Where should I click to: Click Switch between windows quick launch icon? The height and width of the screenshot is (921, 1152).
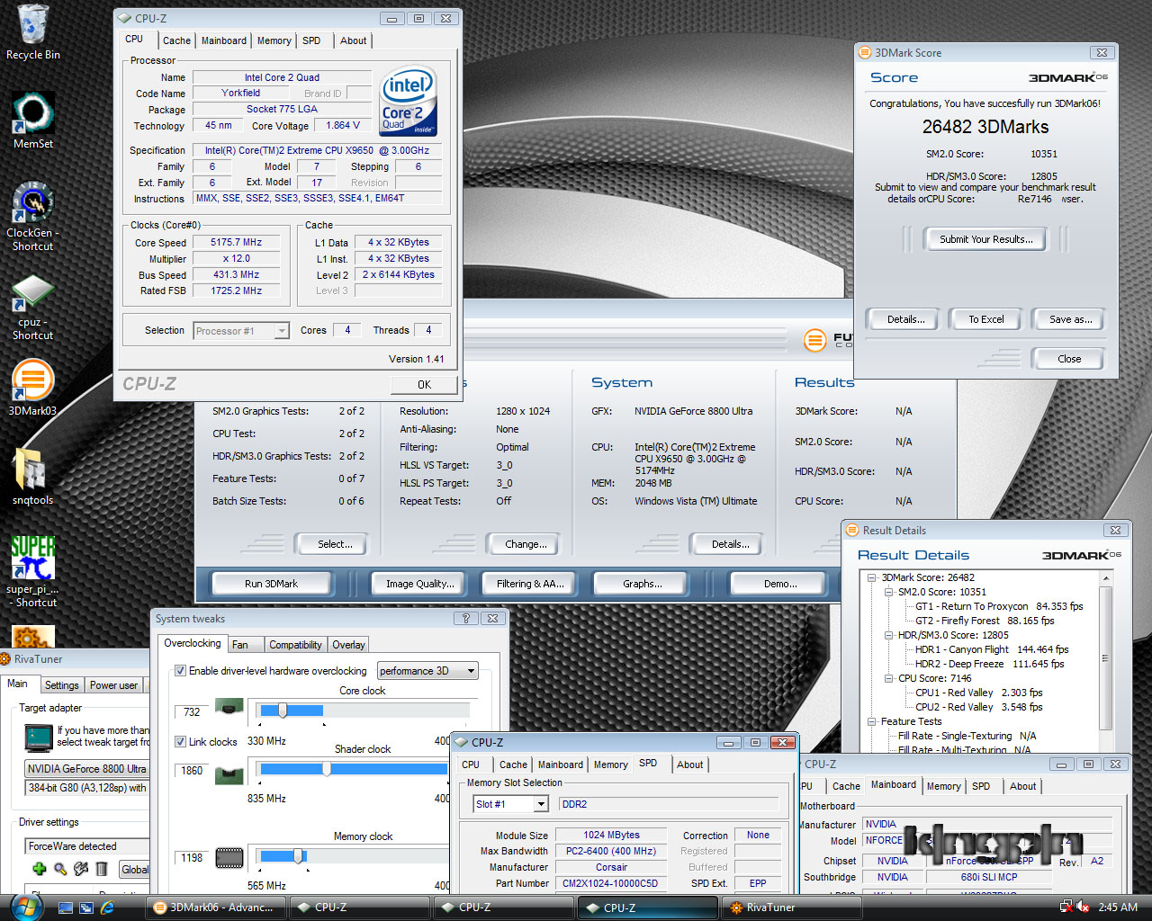pyautogui.click(x=86, y=908)
